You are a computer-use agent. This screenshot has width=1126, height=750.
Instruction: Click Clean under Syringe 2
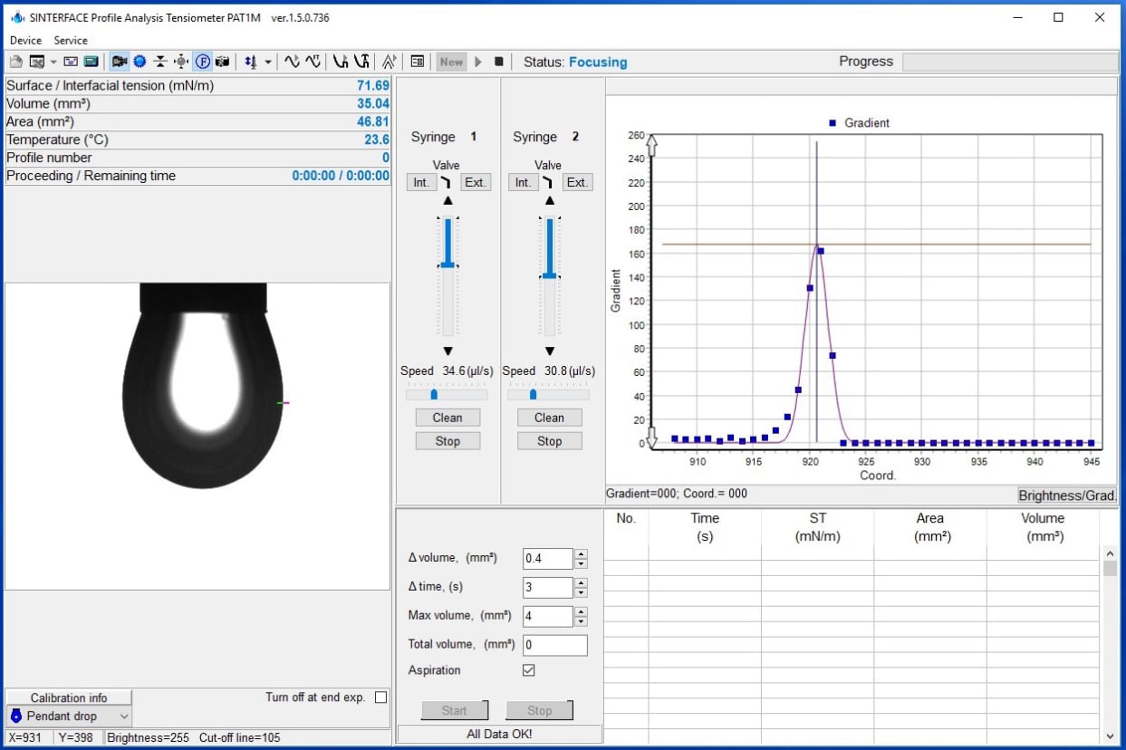[549, 418]
